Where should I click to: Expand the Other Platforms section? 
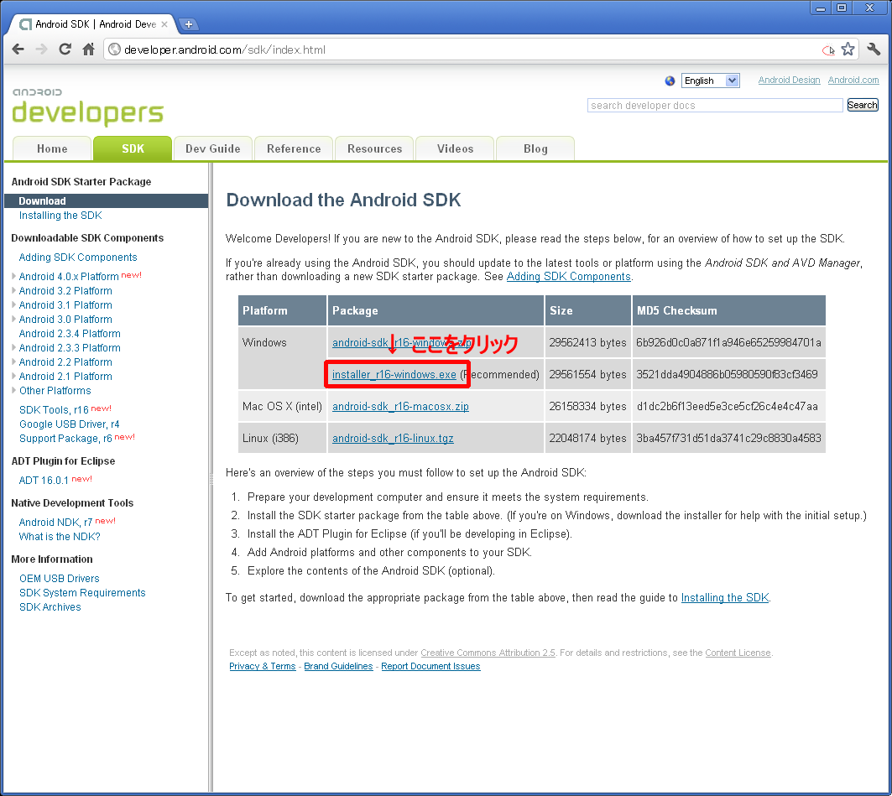(13, 389)
